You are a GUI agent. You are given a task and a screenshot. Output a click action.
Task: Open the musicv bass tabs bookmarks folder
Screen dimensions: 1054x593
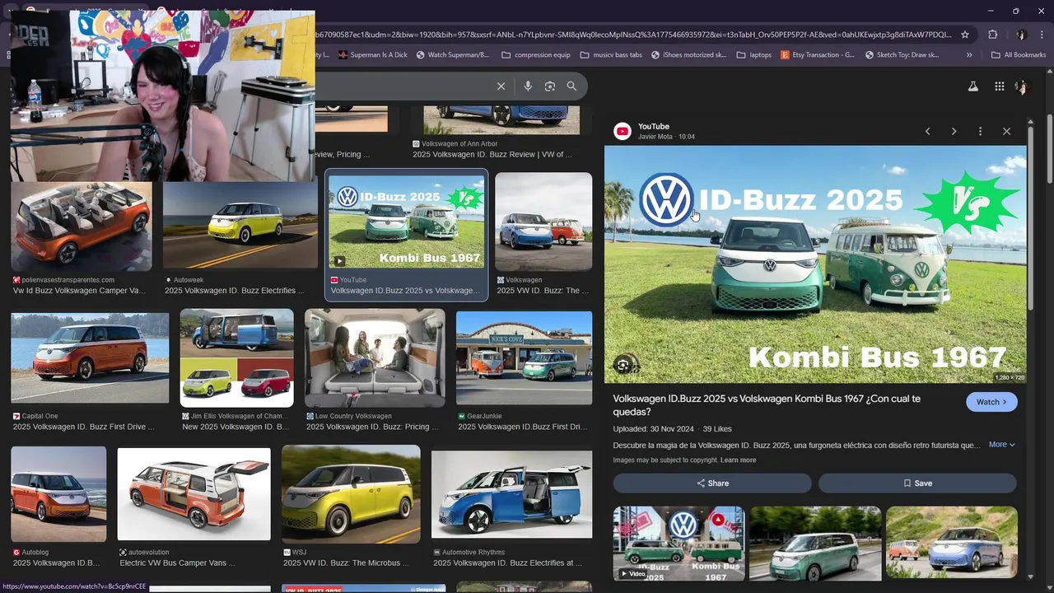pyautogui.click(x=611, y=55)
